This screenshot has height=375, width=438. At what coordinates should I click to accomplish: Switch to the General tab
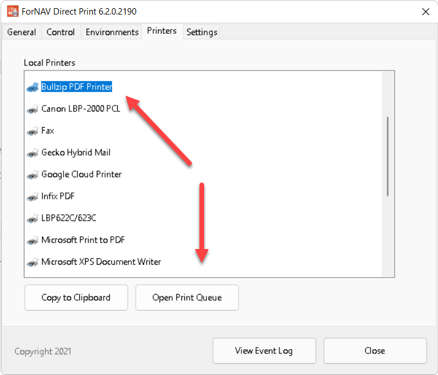(x=22, y=32)
